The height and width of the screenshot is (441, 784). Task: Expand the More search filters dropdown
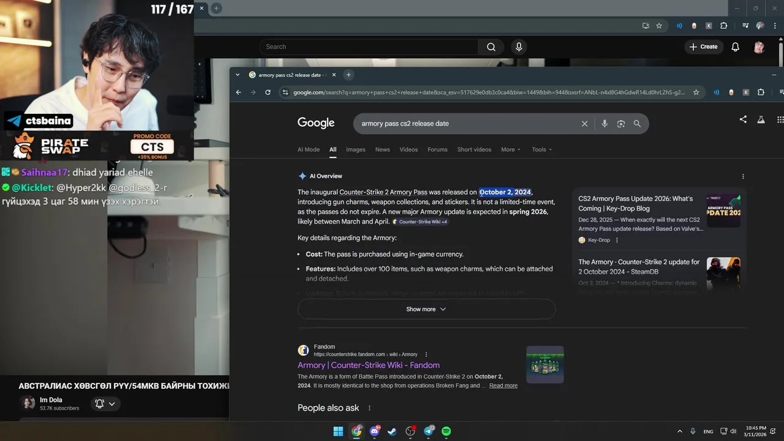[x=511, y=149]
